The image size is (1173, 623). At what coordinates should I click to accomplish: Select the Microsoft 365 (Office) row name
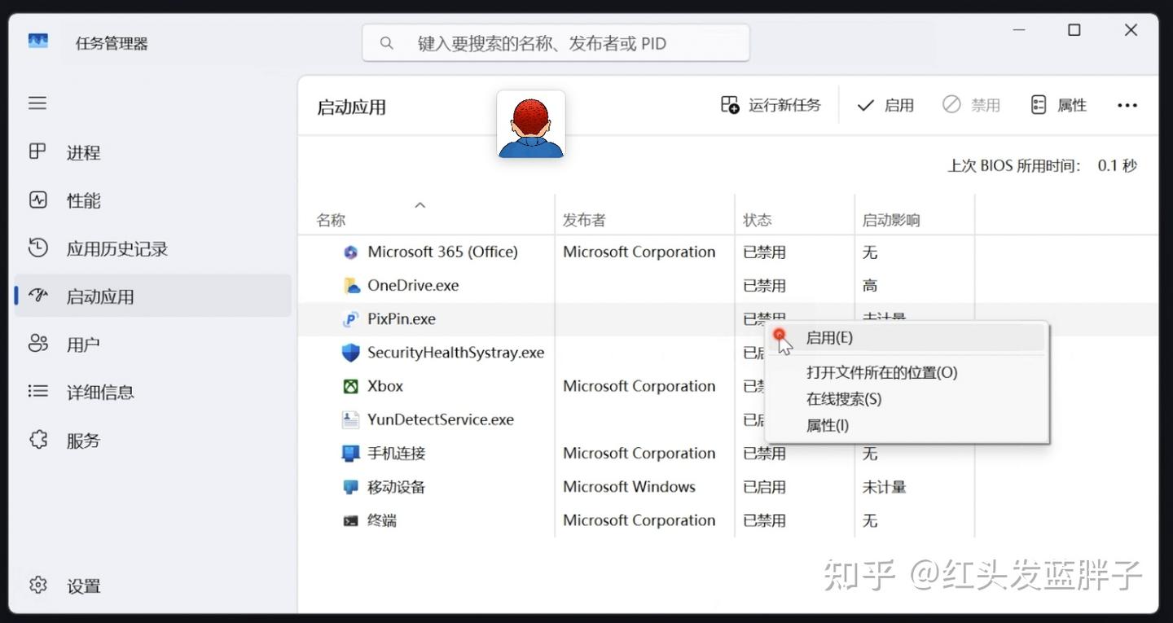point(442,252)
